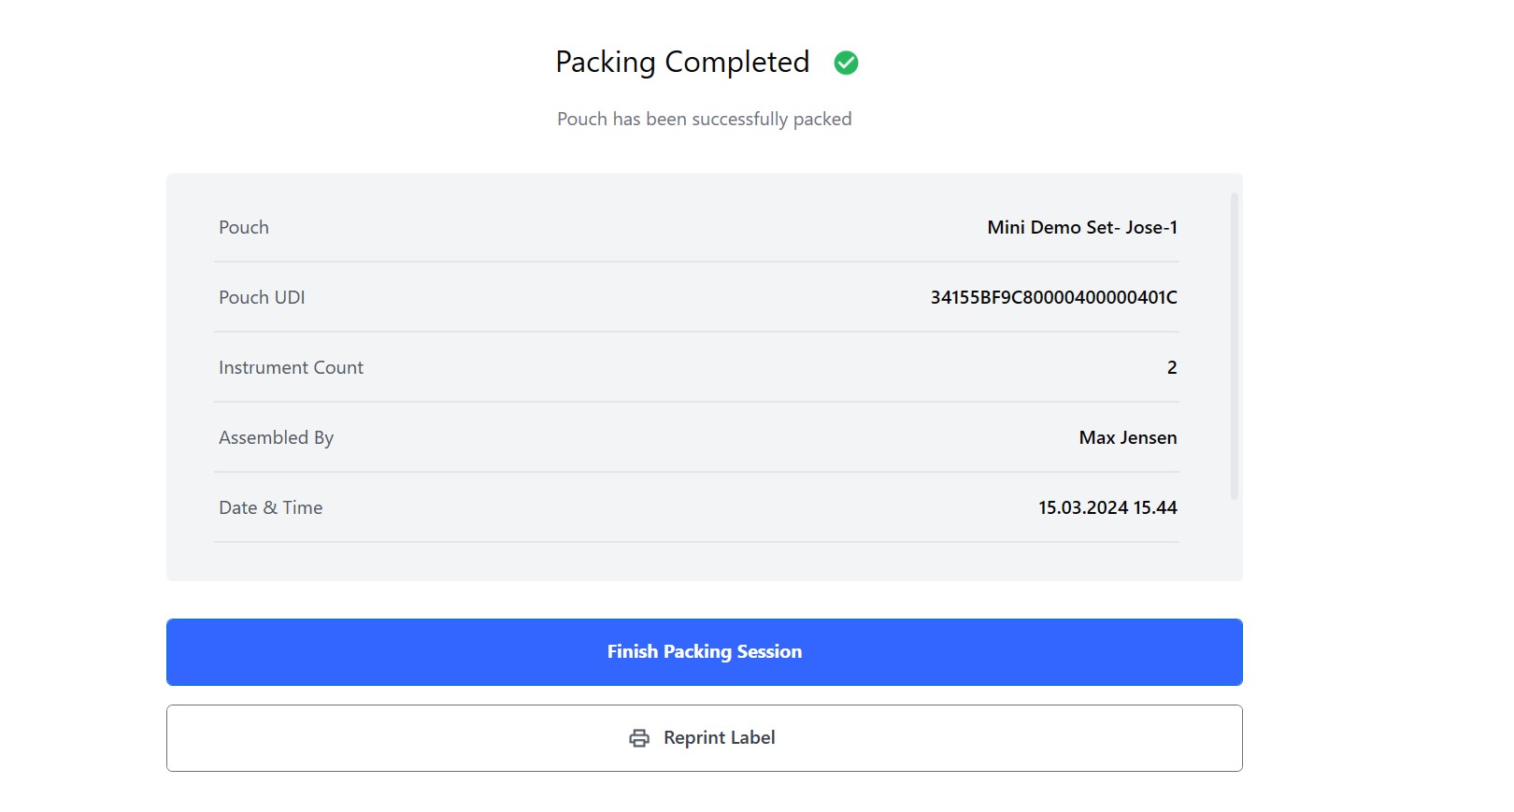Click the details panel scrollbar
The width and height of the screenshot is (1514, 812).
1235,346
